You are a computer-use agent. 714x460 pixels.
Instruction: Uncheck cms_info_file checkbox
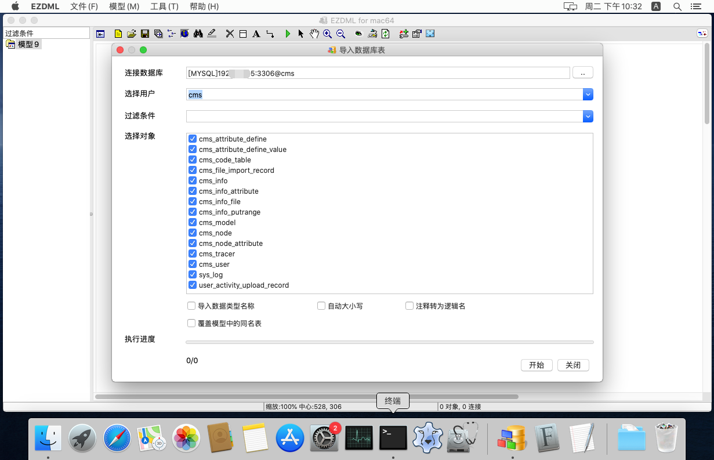(193, 202)
